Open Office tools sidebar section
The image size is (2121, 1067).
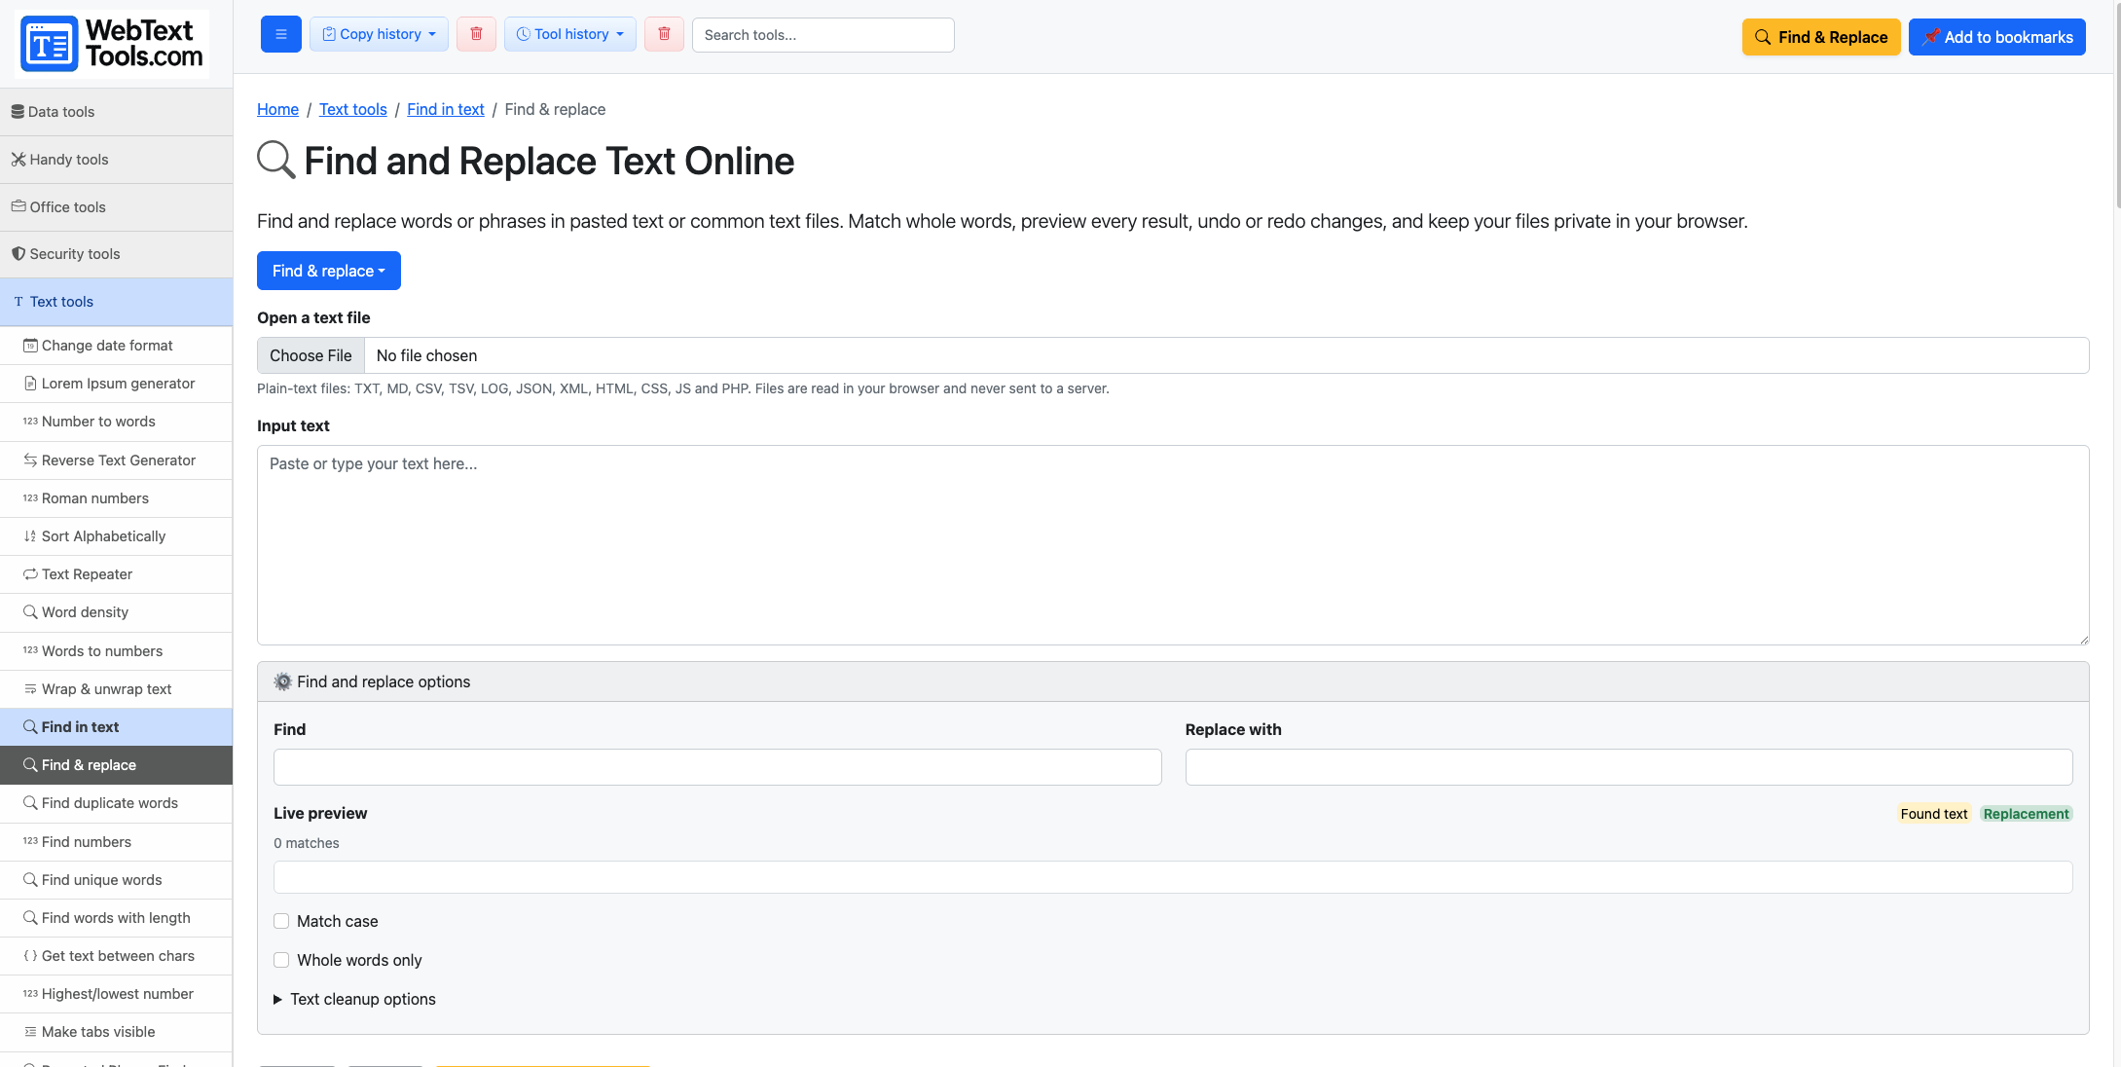(117, 207)
